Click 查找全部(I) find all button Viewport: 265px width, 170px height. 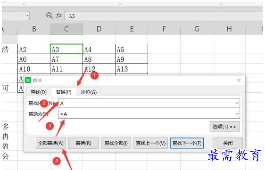116,143
